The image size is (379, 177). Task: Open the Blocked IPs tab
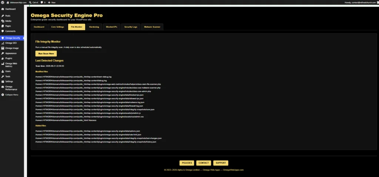[111, 27]
